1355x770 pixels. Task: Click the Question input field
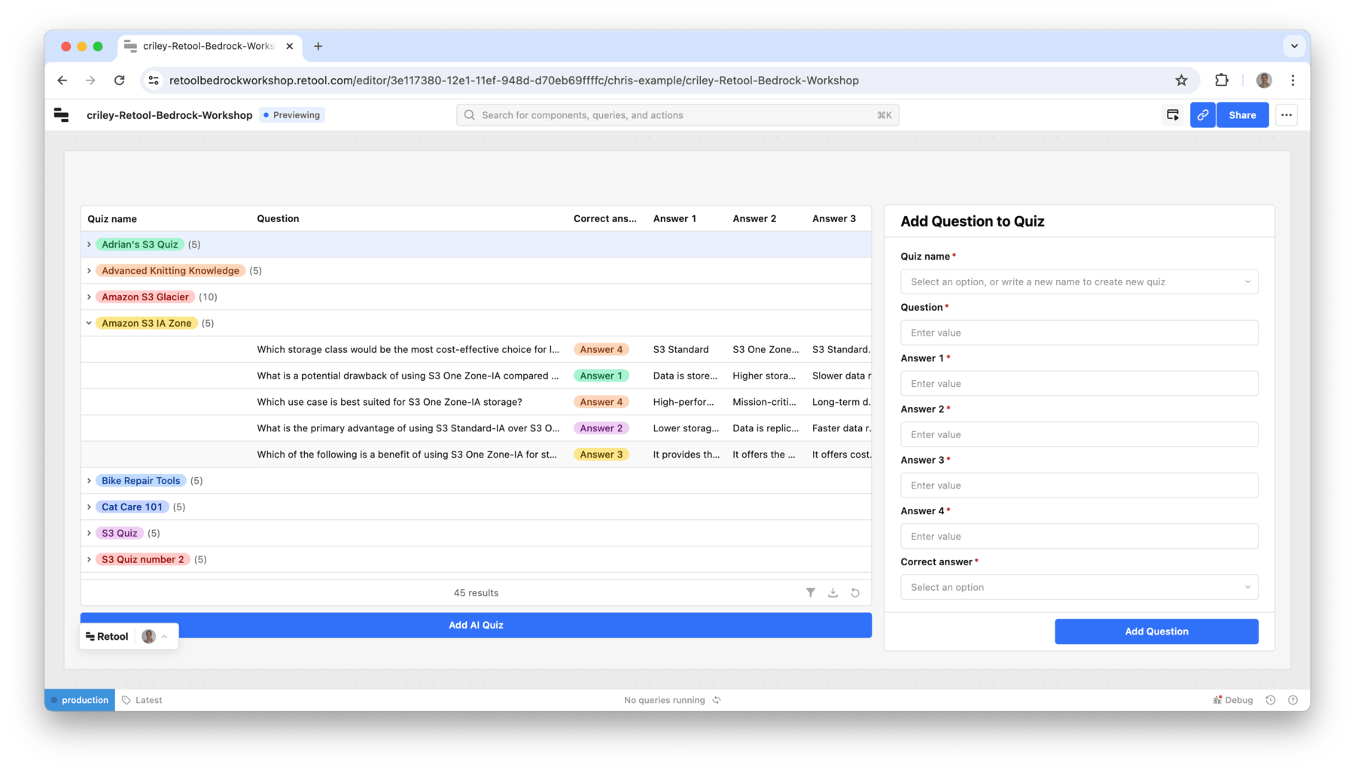coord(1079,333)
